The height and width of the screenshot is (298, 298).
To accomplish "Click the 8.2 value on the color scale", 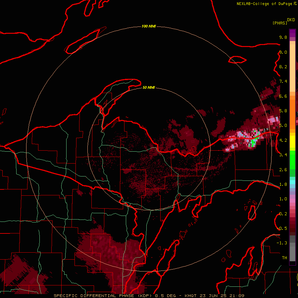I will [283, 67].
